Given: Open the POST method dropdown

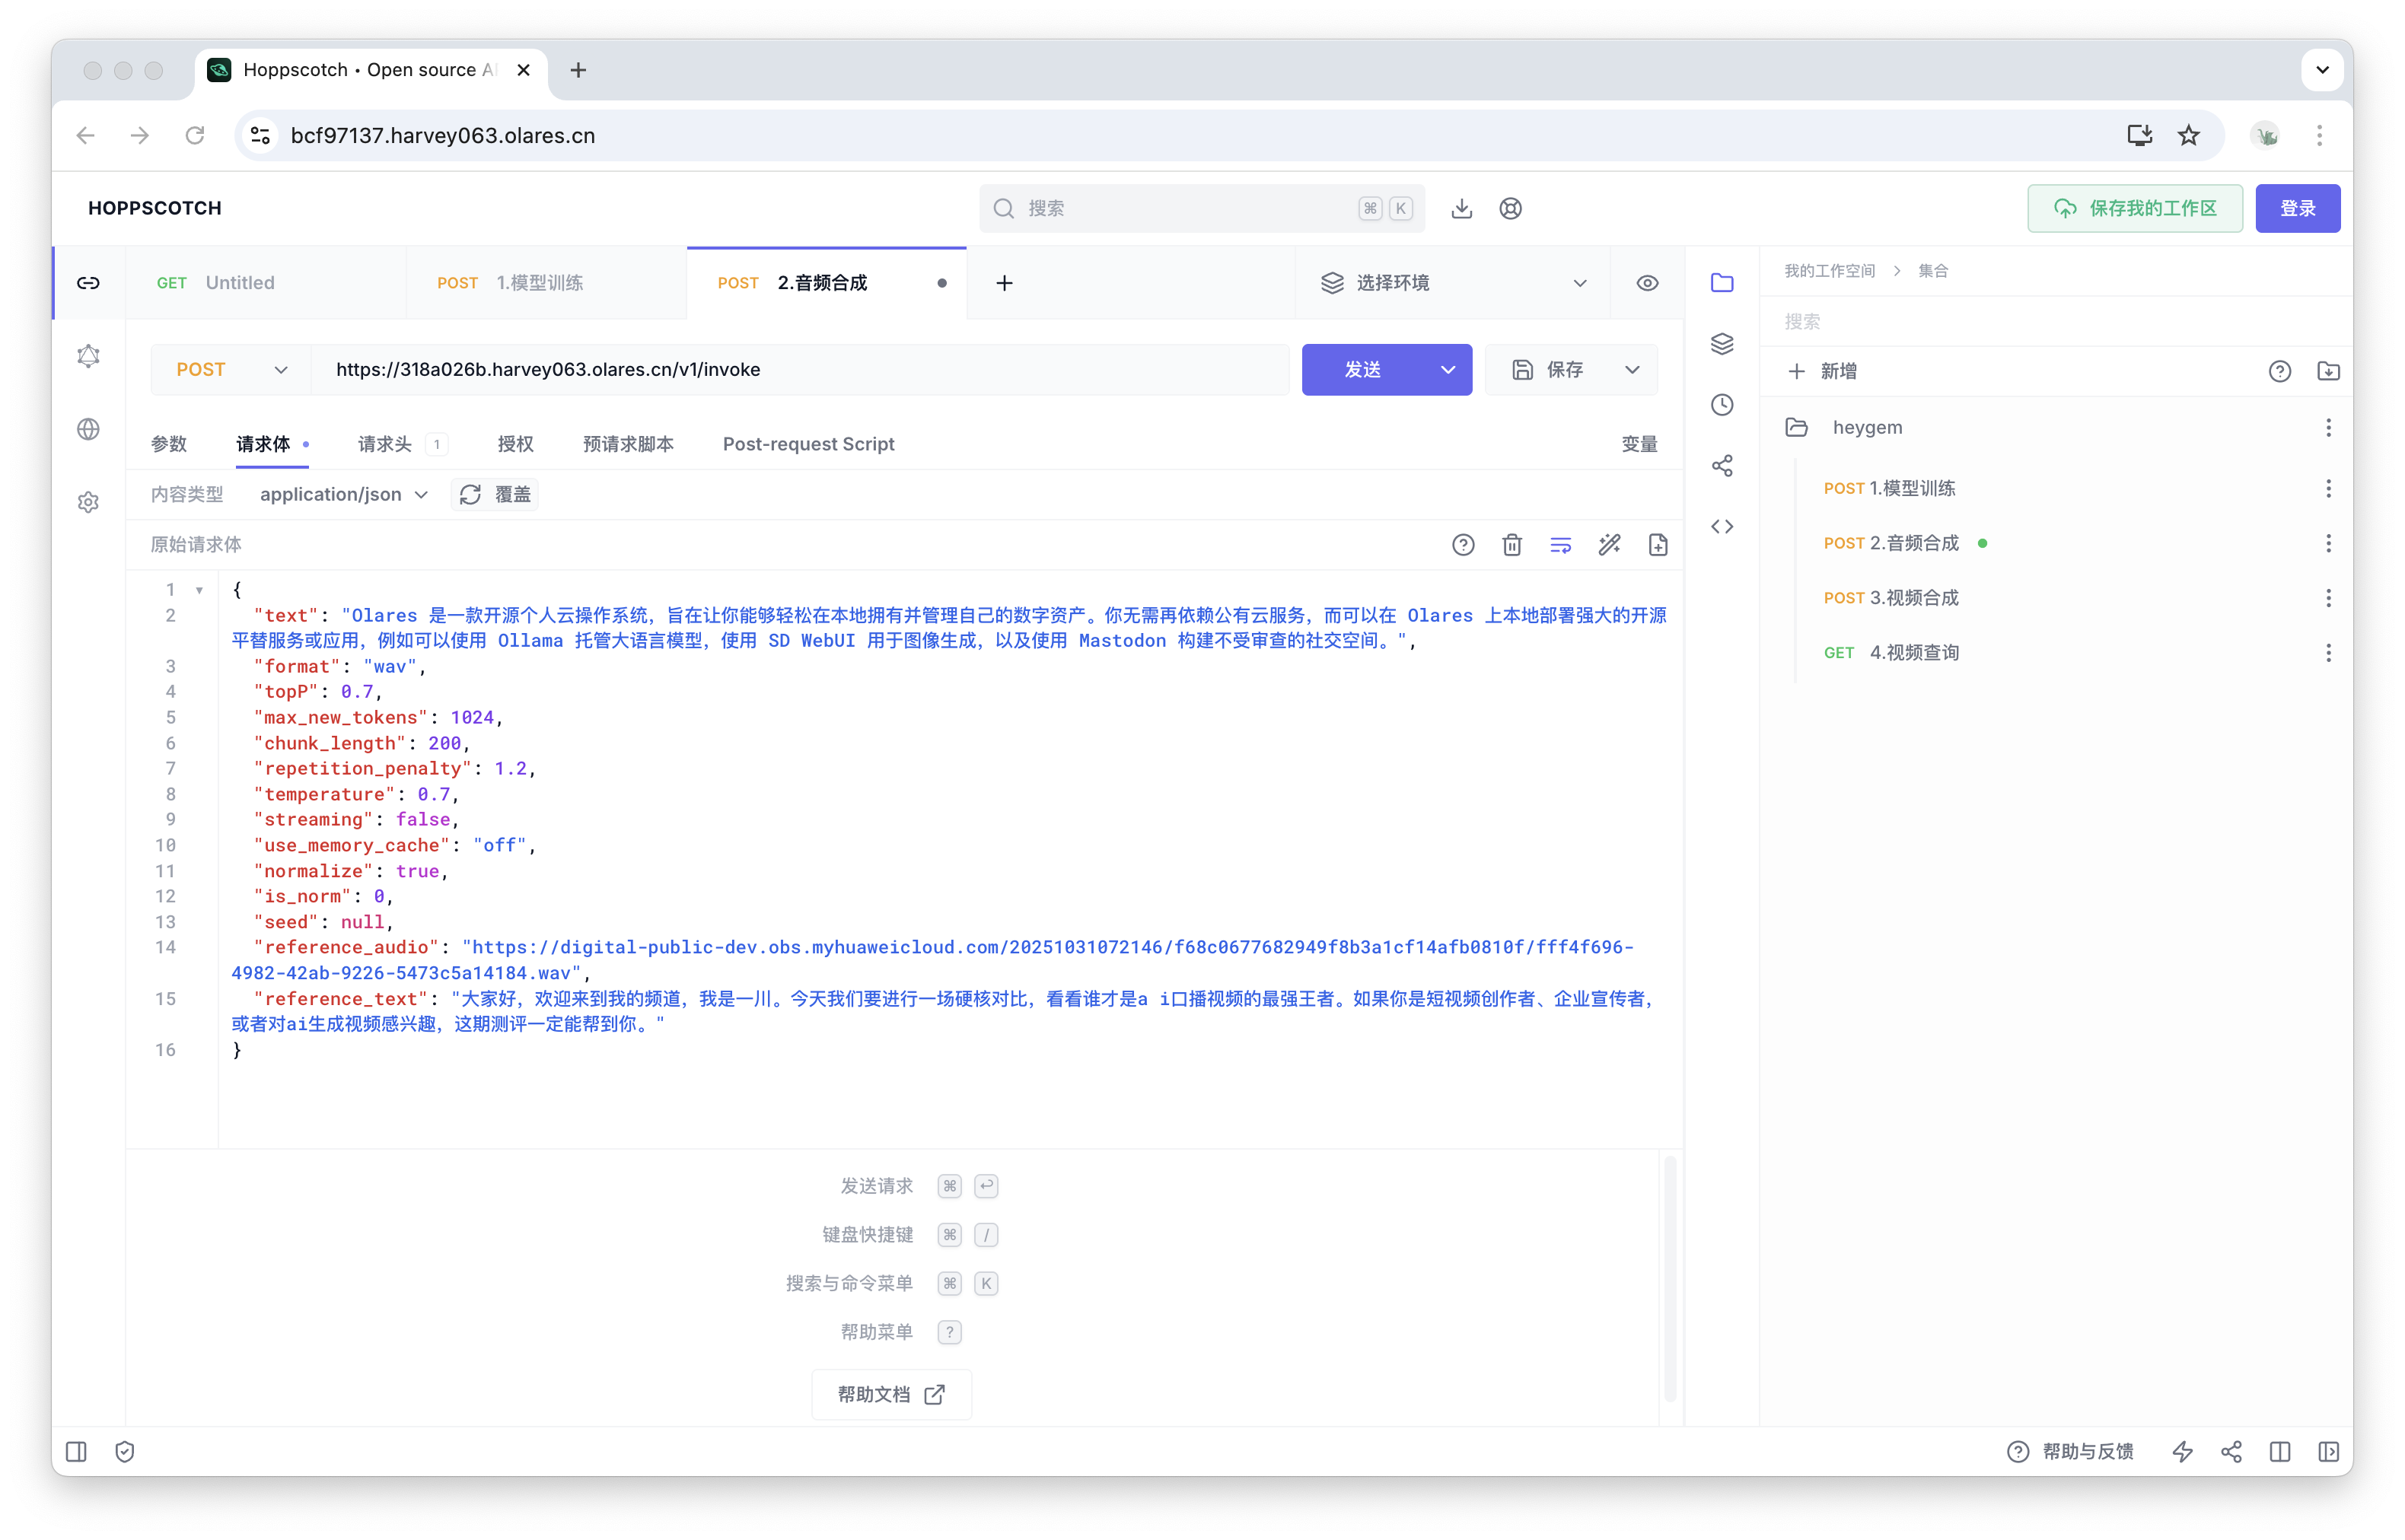Looking at the screenshot, I should tap(231, 370).
